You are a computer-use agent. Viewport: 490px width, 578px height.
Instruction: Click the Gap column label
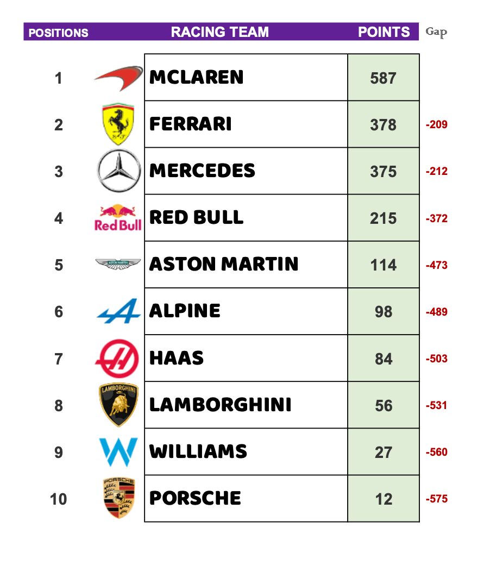coord(436,33)
